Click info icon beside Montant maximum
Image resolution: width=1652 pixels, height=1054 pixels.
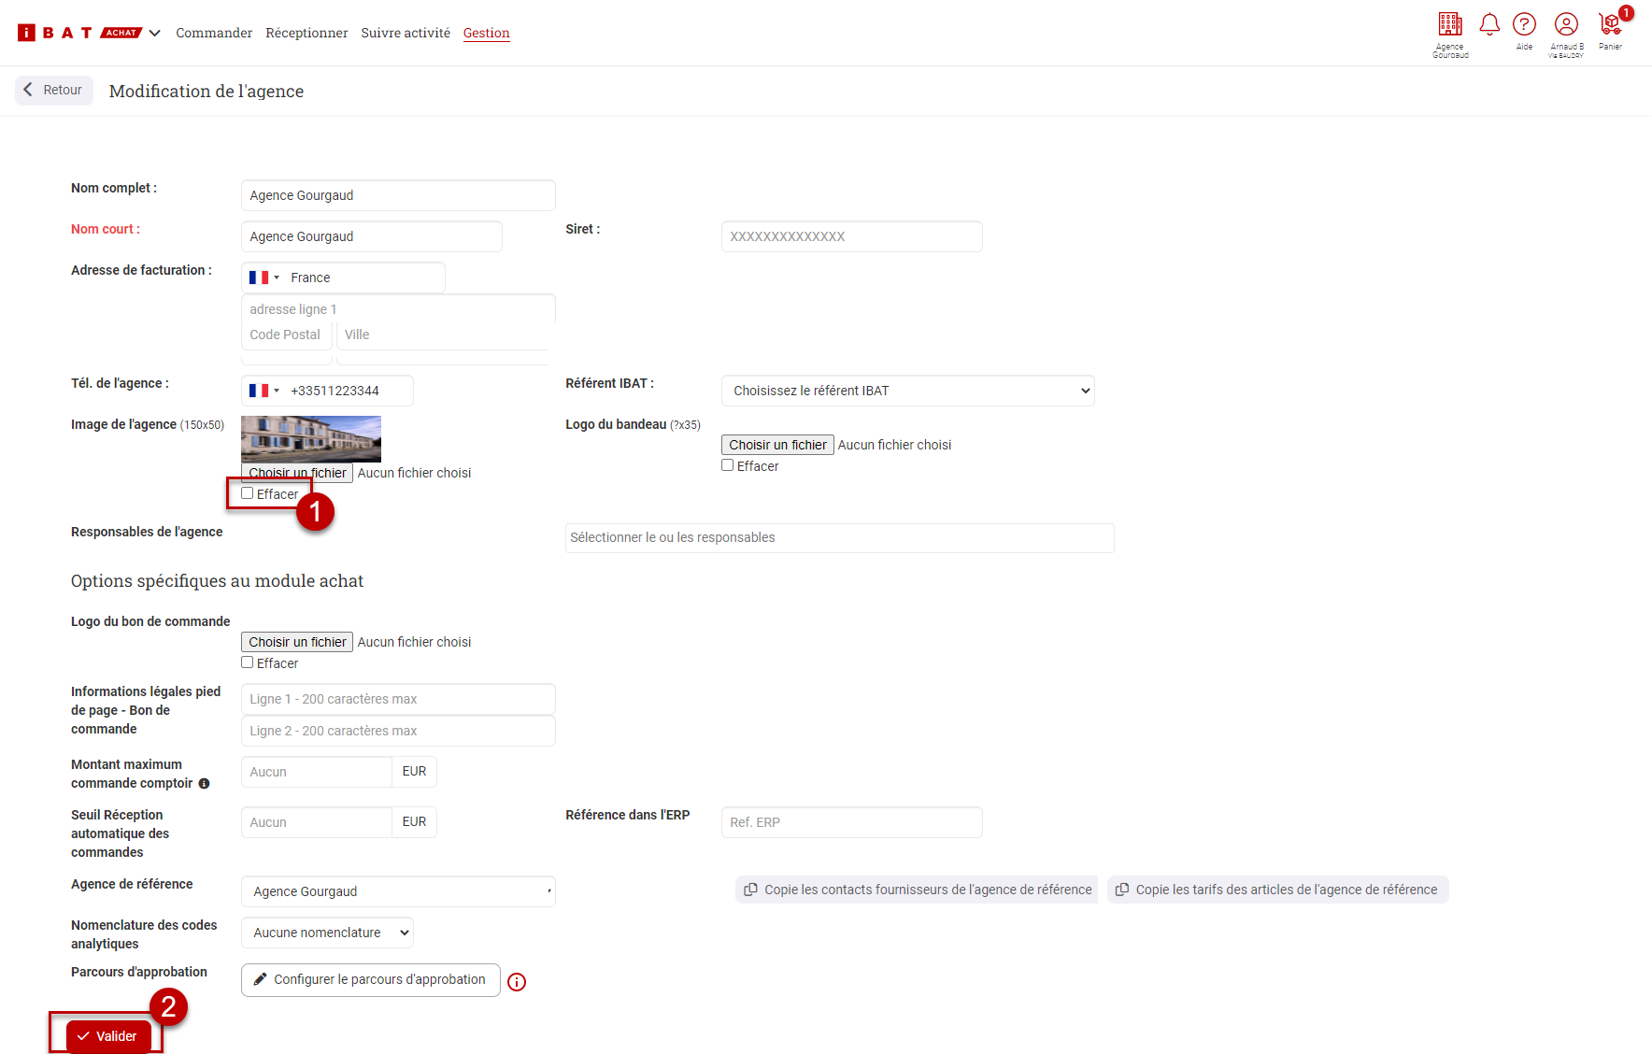tap(204, 784)
